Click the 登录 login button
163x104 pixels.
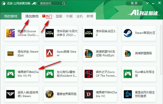pyautogui.click(x=134, y=3)
